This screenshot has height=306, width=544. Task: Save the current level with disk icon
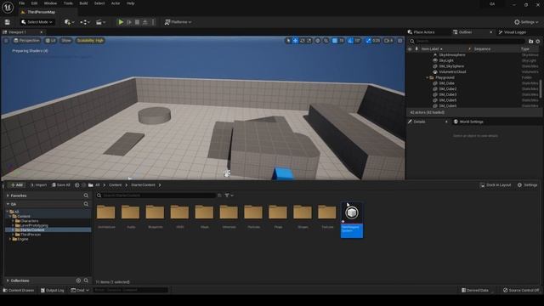tap(8, 22)
